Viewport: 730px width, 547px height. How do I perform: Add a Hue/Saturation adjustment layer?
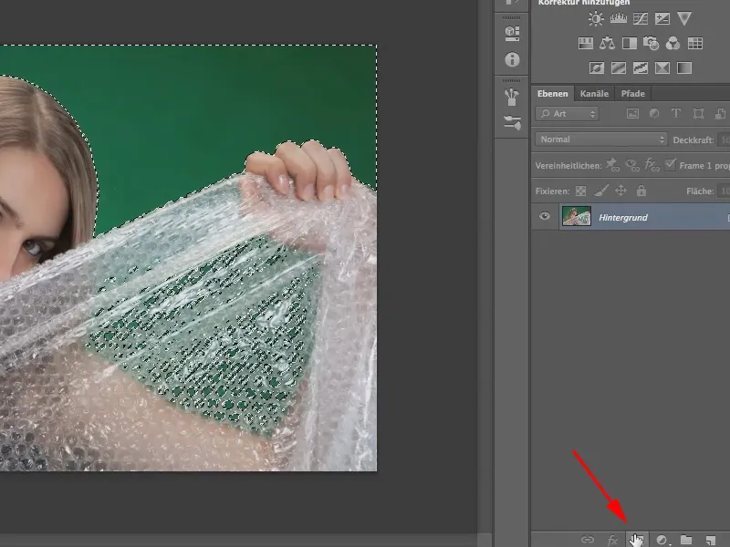pyautogui.click(x=585, y=43)
